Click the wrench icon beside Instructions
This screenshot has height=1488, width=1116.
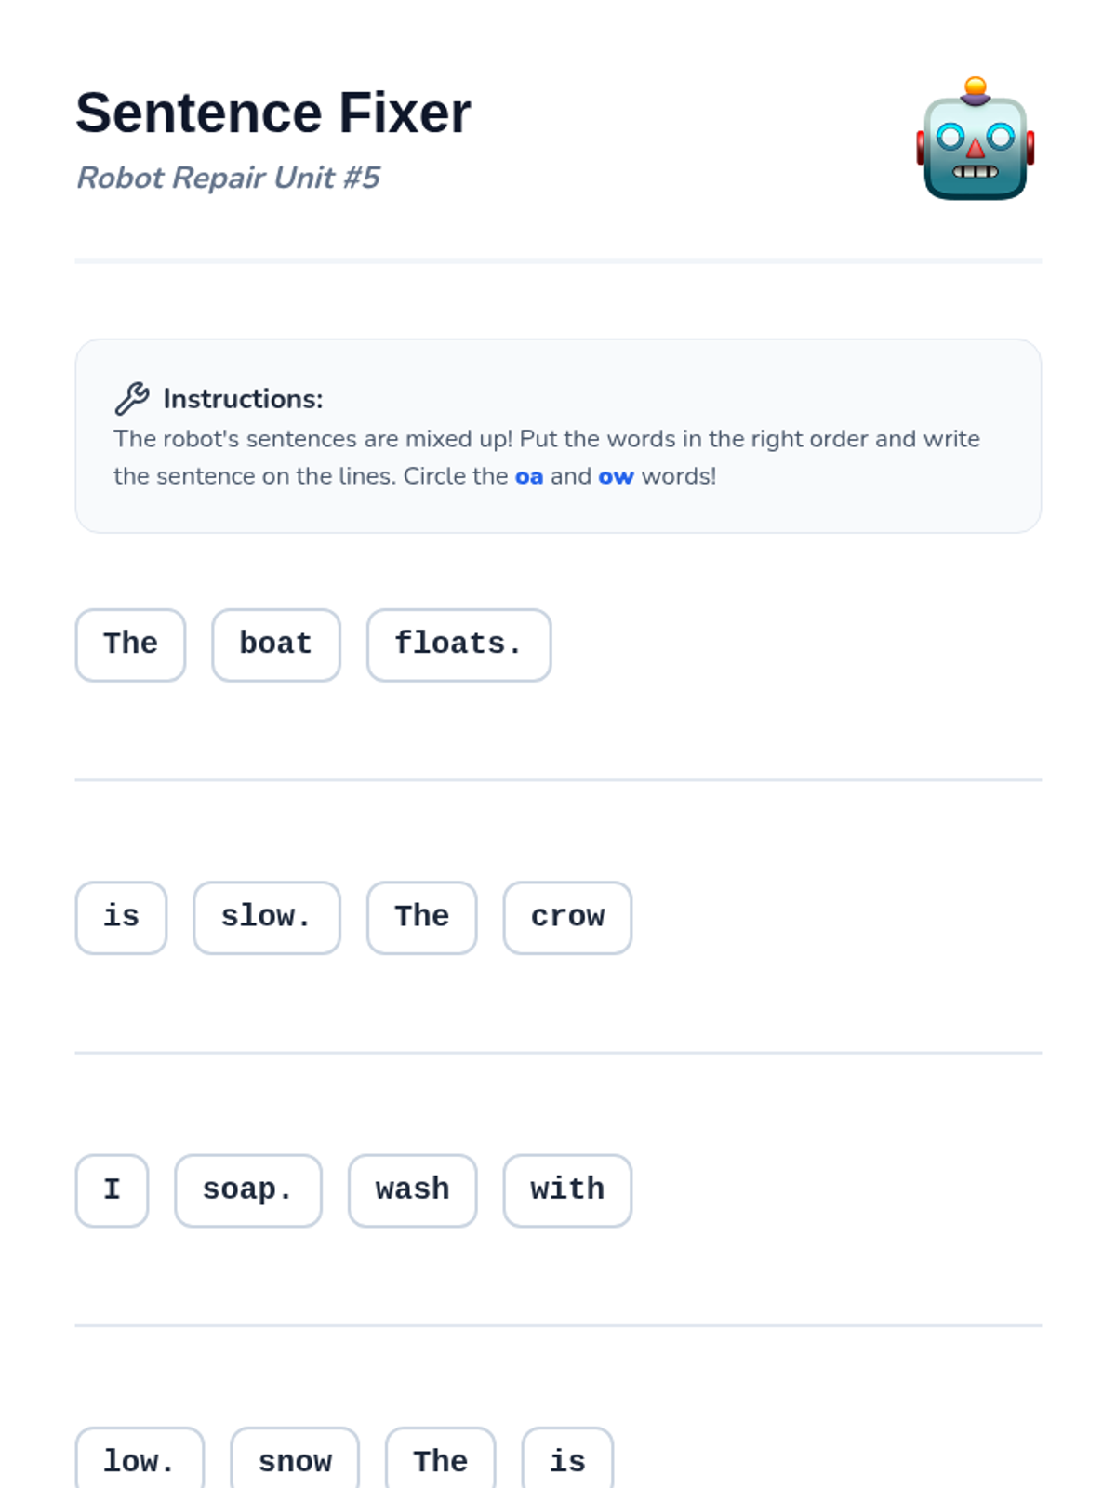point(132,398)
